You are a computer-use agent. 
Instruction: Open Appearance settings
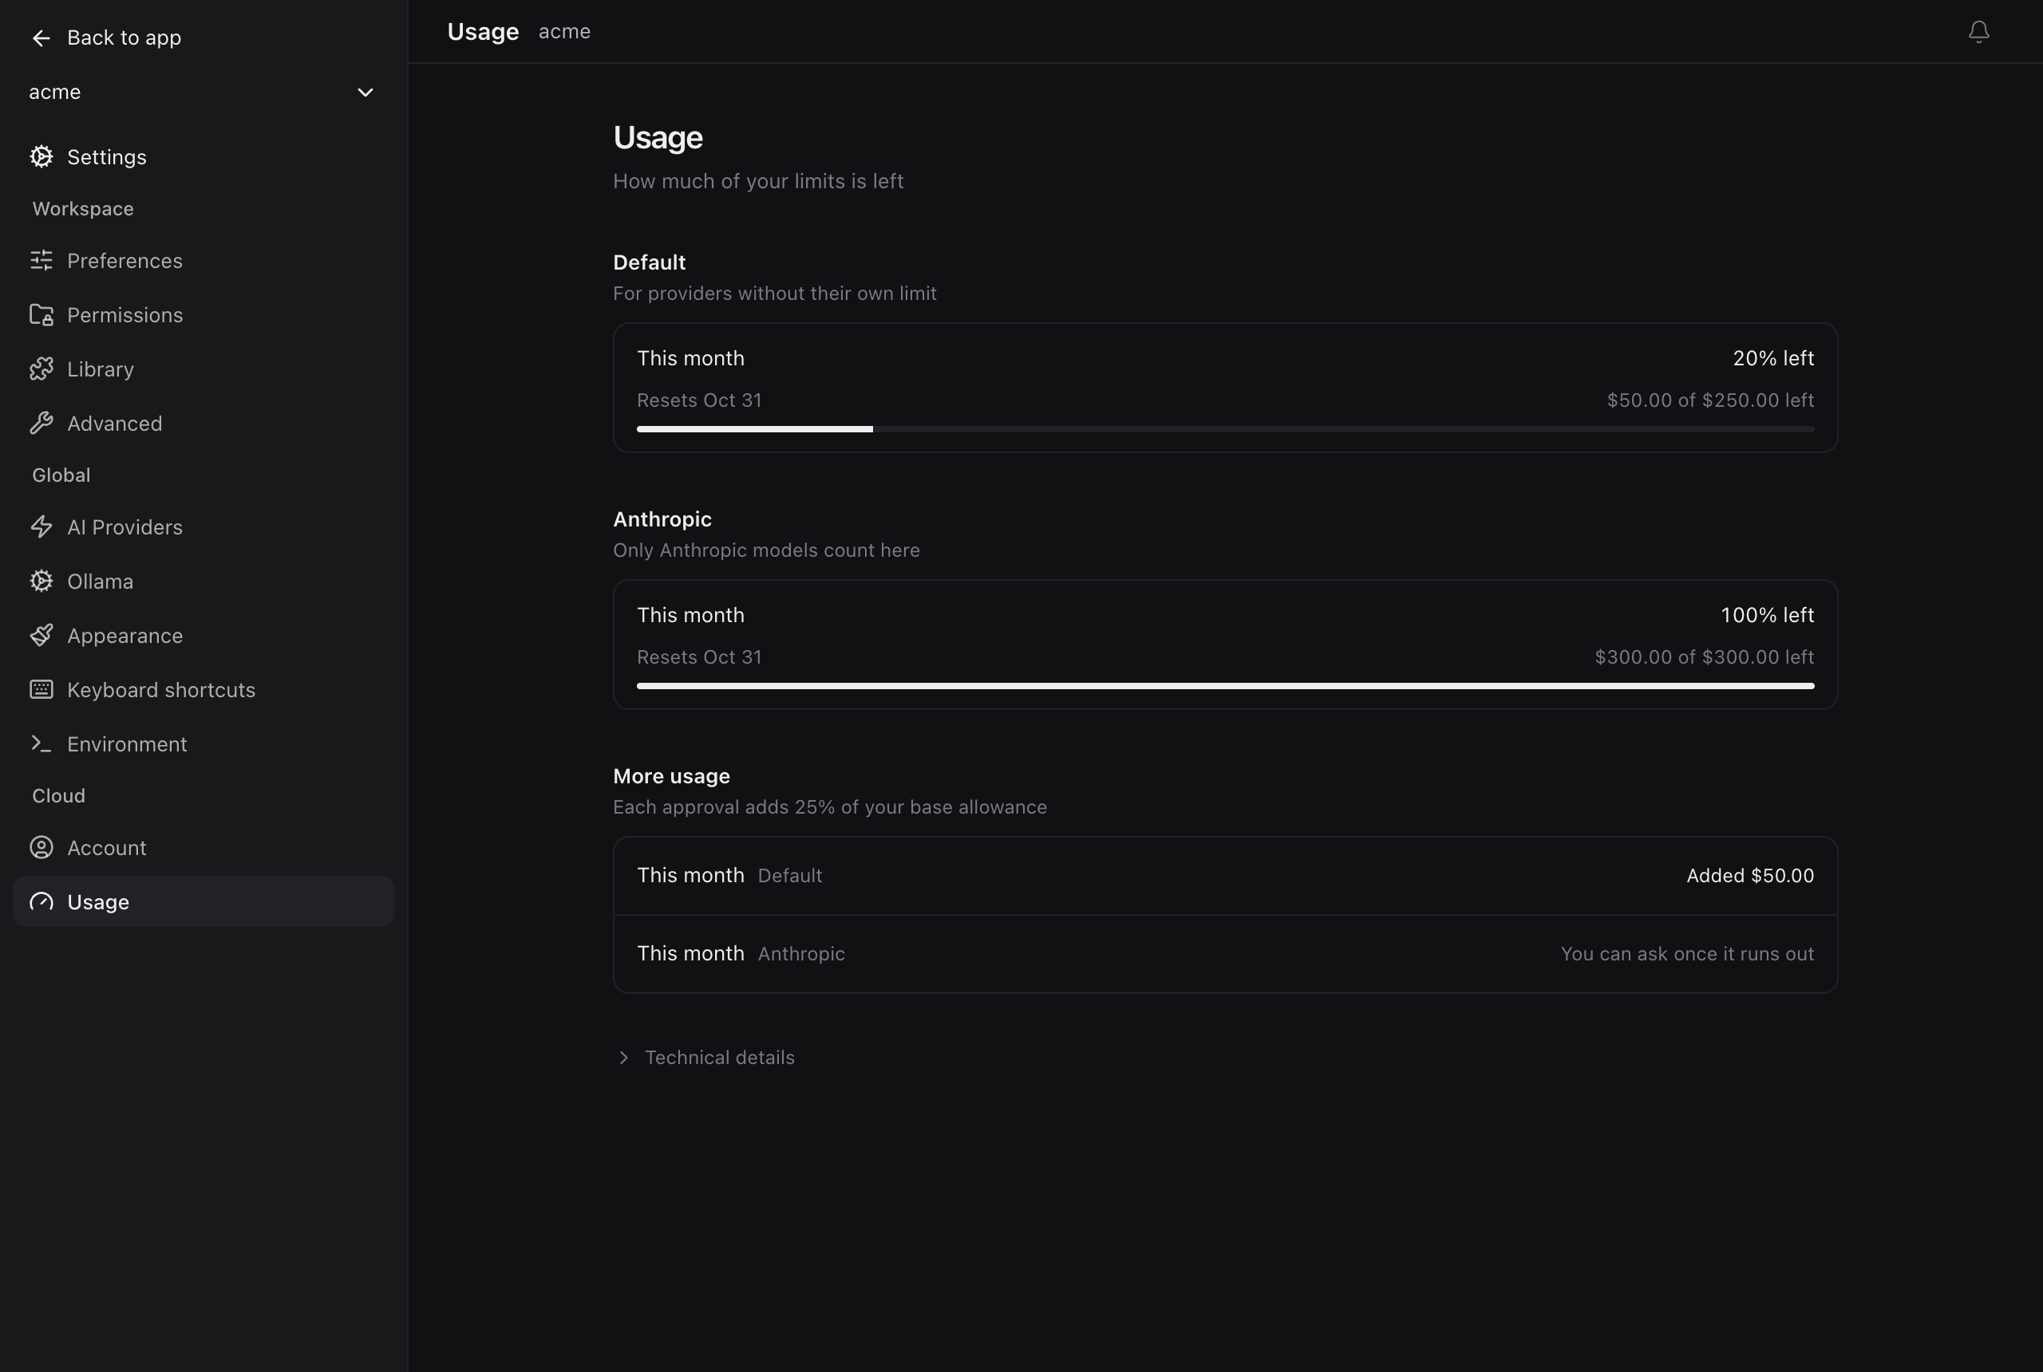[x=203, y=635]
